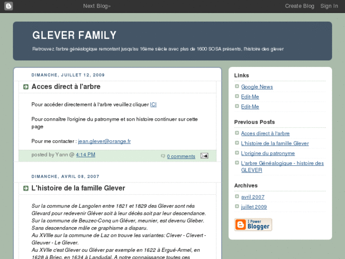Open the Create Blog link

pyautogui.click(x=299, y=6)
